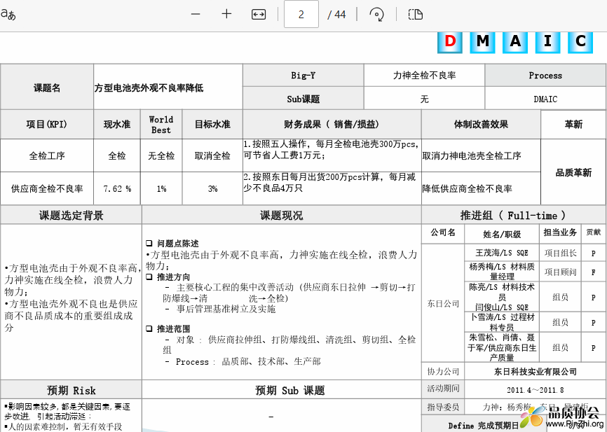Click the '项目组长' role cell

point(560,253)
